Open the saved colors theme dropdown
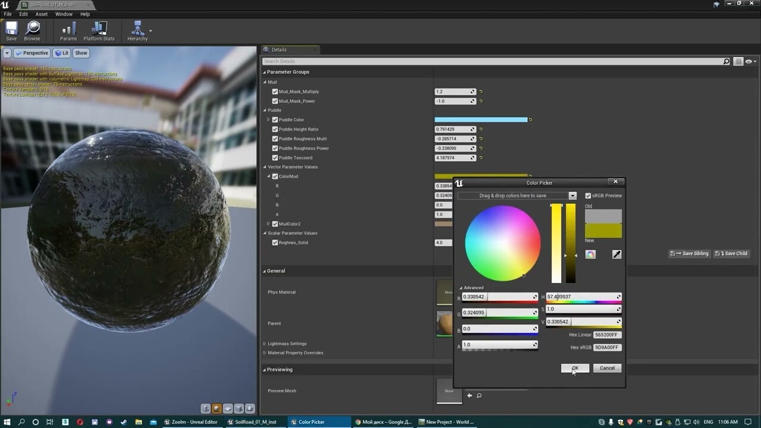This screenshot has height=428, width=761. pos(572,196)
